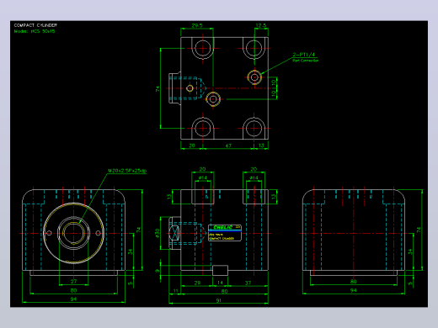The image size is (438, 328).
Task: Click the 27 dimension in front view
Action: click(73, 281)
